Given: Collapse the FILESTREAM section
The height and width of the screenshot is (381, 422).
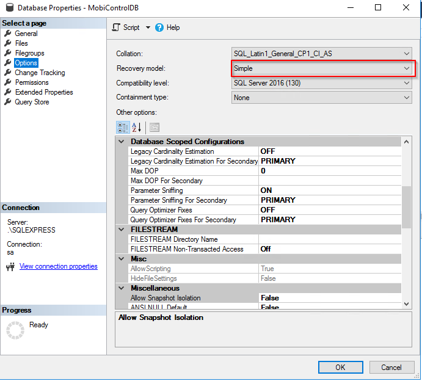Looking at the screenshot, I should pyautogui.click(x=122, y=230).
